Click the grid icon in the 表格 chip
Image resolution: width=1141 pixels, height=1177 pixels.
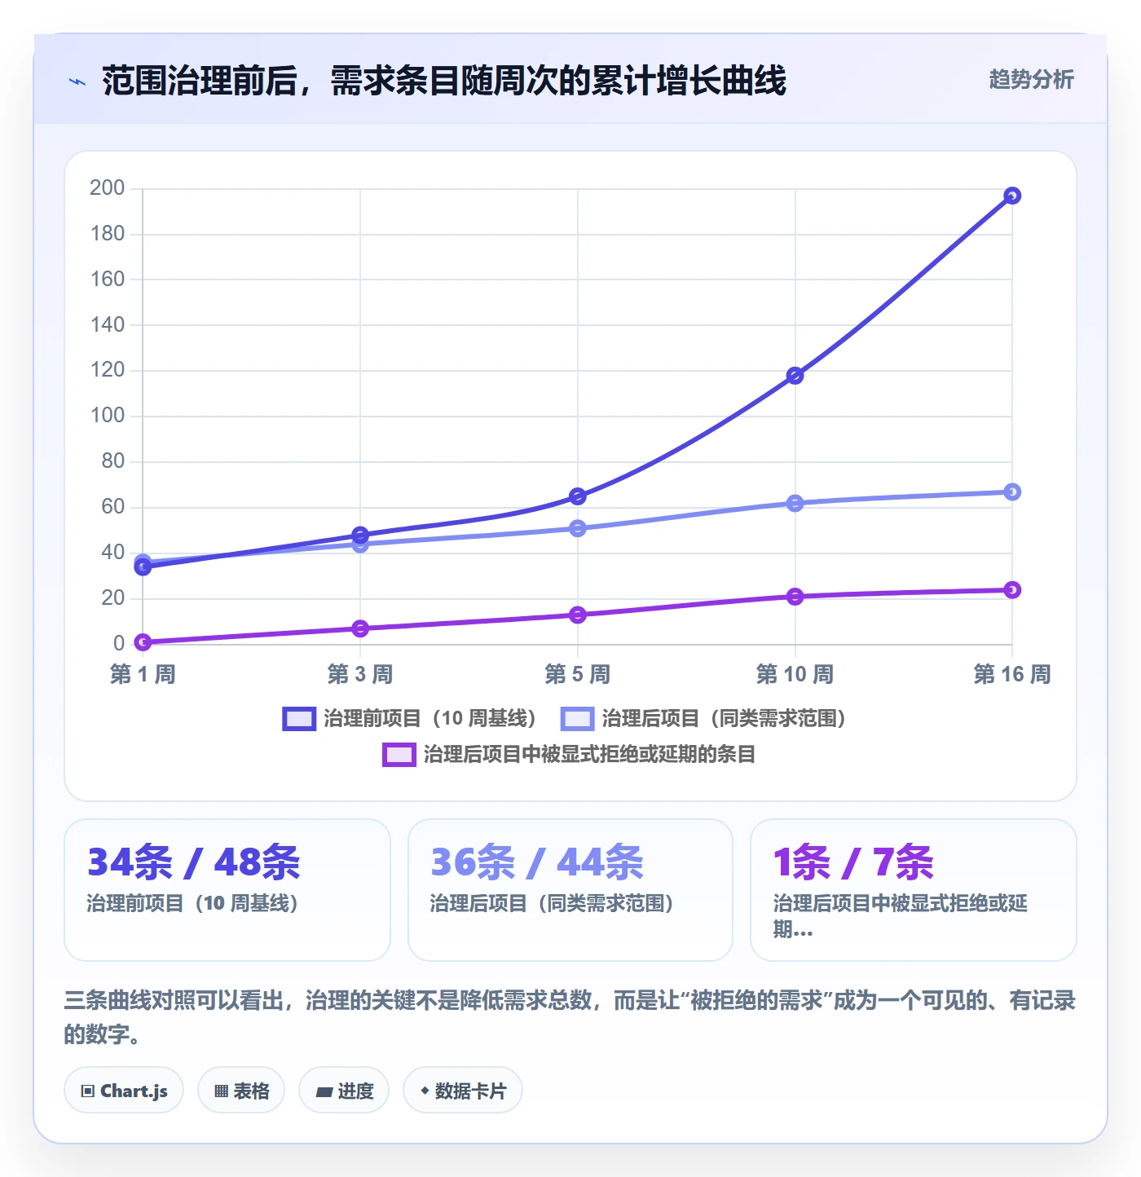221,1091
